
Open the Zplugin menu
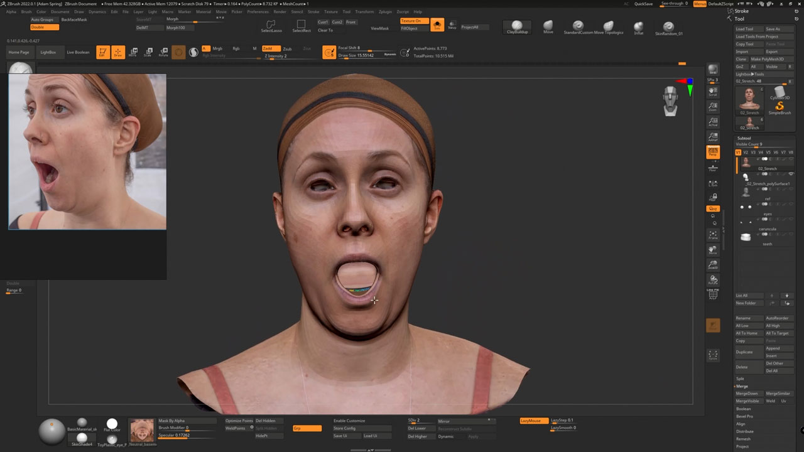pos(385,11)
